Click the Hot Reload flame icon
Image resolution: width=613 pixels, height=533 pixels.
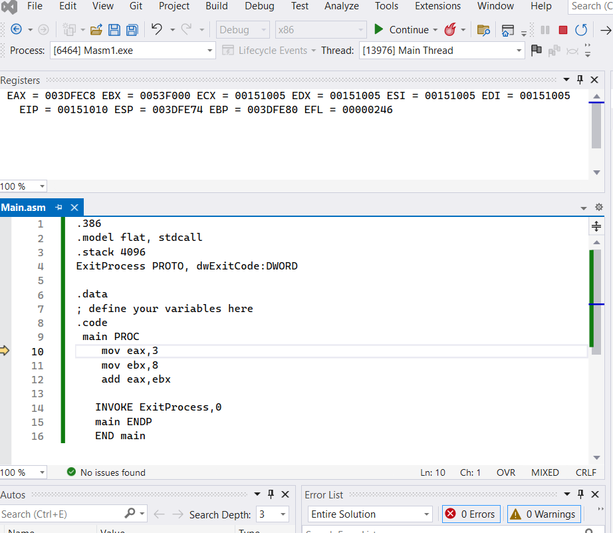coord(450,29)
